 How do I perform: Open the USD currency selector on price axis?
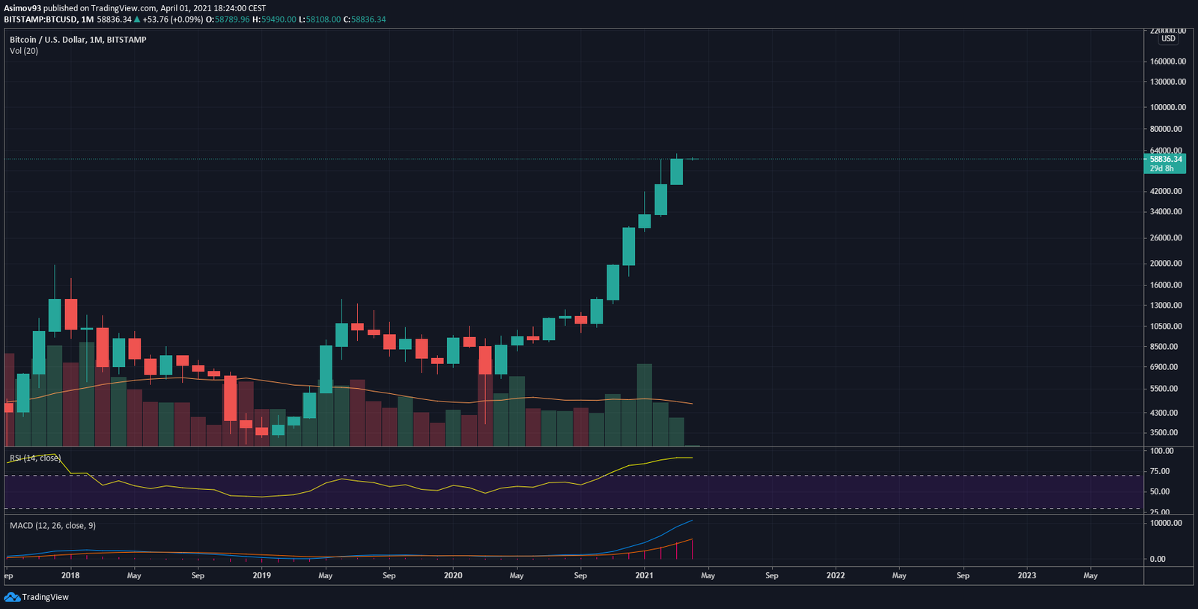point(1168,39)
